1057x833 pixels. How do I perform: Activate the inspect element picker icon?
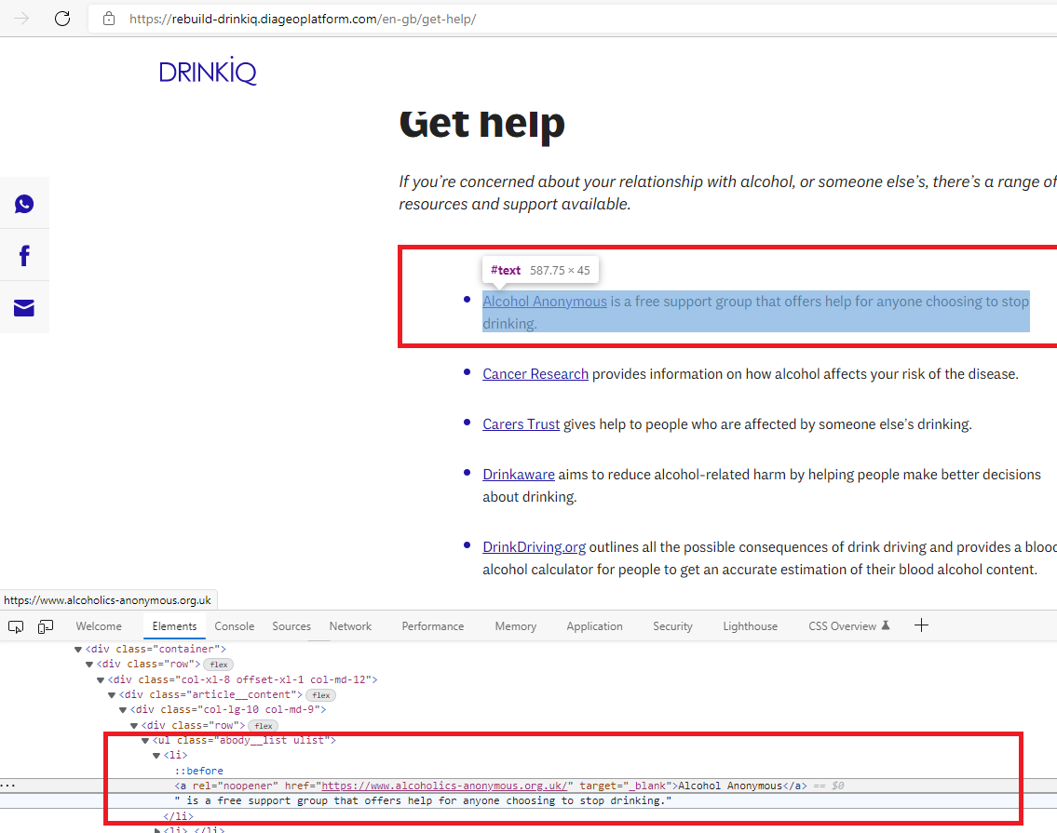click(x=16, y=626)
